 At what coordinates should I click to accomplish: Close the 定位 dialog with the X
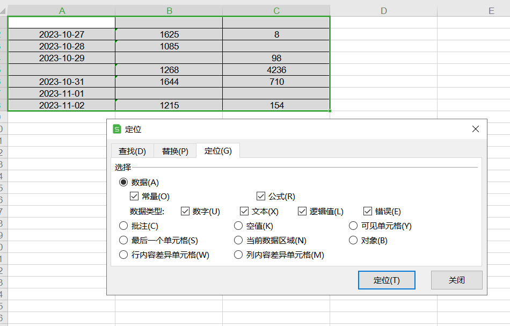click(475, 129)
